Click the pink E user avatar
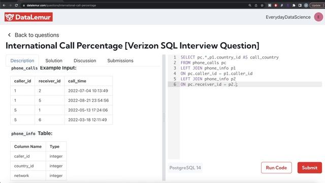This screenshot has width=325, height=183. (318, 17)
